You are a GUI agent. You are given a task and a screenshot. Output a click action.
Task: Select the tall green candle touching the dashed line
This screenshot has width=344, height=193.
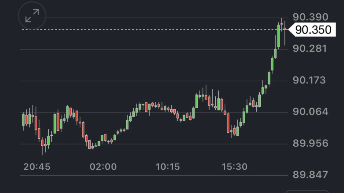pyautogui.click(x=278, y=36)
